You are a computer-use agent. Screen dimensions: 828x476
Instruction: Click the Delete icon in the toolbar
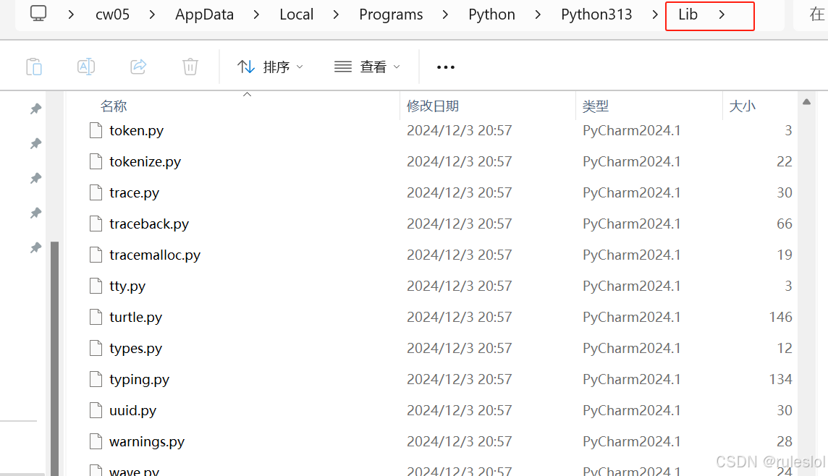[190, 66]
